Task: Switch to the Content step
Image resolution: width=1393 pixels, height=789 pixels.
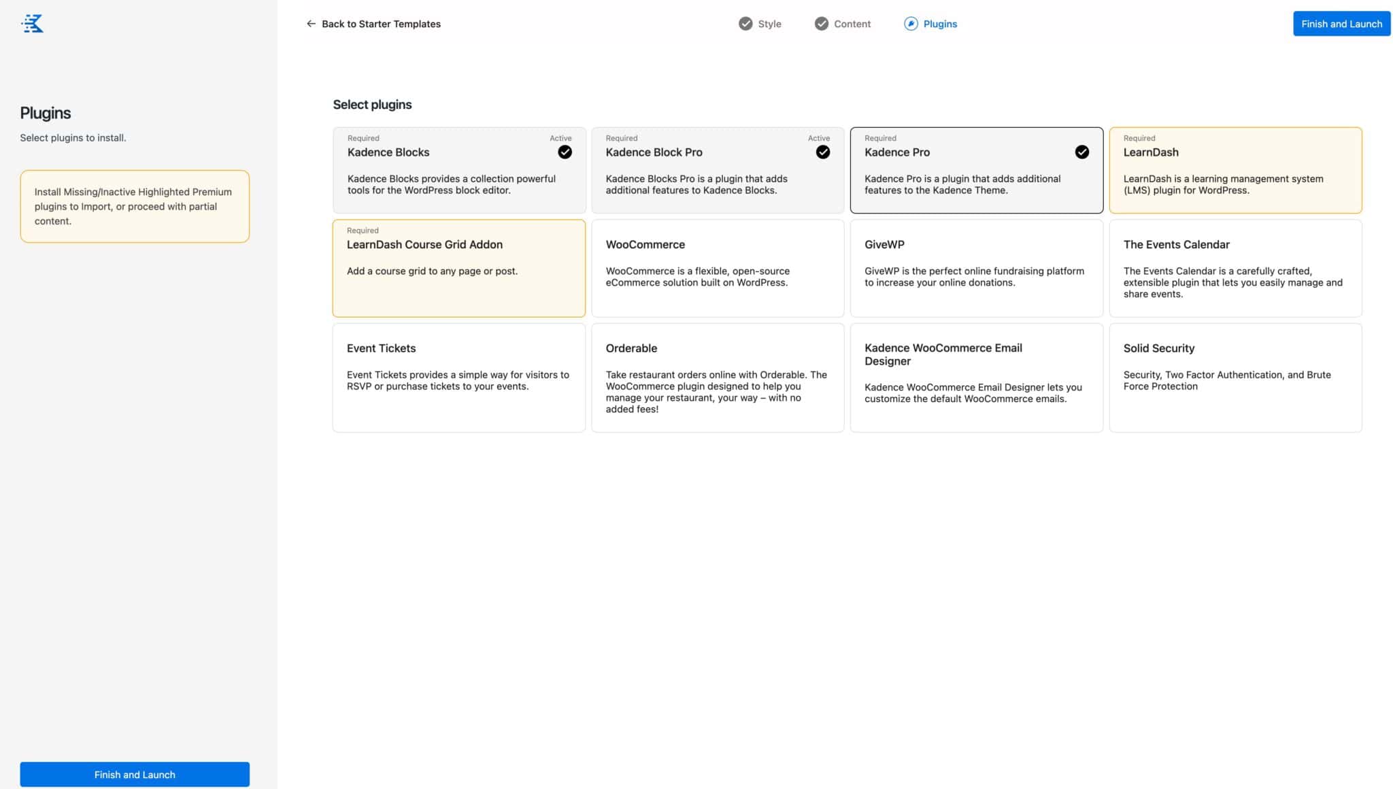Action: pyautogui.click(x=851, y=23)
